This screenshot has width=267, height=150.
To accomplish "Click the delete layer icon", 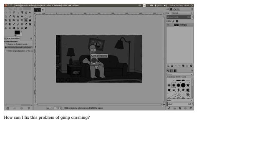I will (191, 66).
